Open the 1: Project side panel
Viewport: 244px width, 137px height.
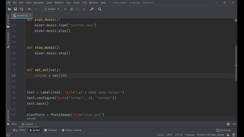8,21
